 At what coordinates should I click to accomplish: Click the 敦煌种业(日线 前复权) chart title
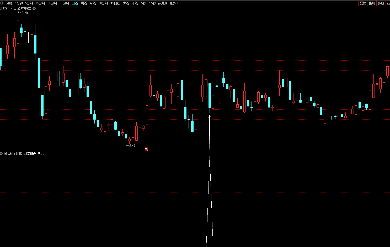(15, 8)
